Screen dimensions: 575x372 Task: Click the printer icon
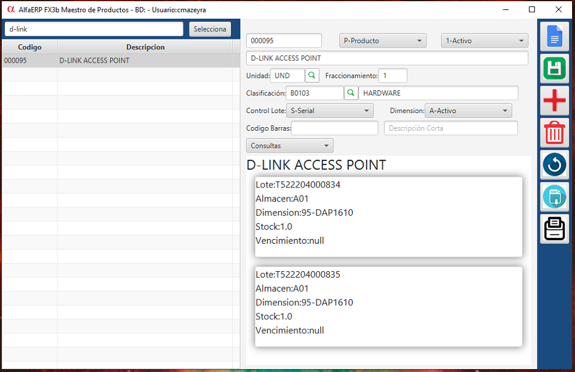point(554,229)
